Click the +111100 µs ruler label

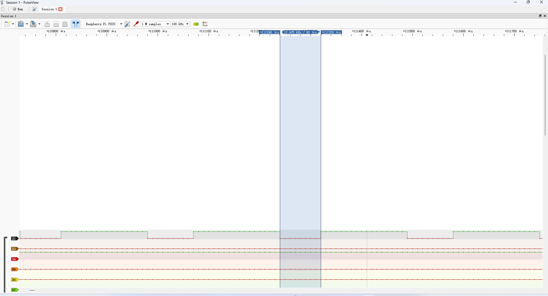pos(209,31)
